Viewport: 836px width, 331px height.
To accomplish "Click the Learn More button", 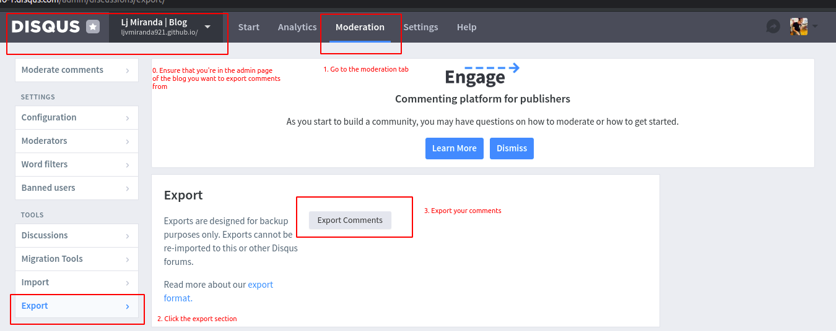I will point(454,148).
